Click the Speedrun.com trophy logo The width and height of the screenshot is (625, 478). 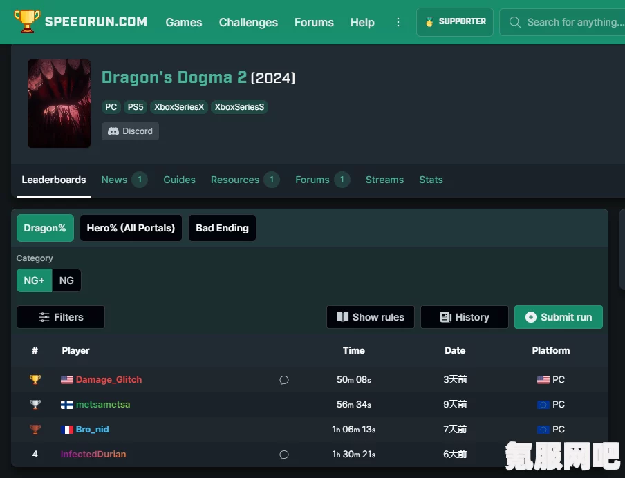pos(27,21)
